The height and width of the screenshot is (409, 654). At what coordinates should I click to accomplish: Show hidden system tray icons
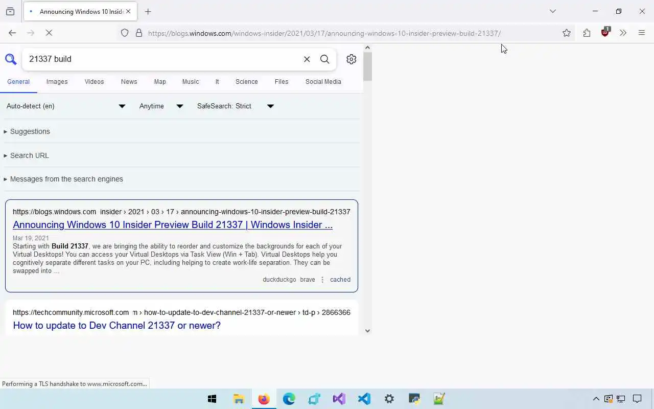pos(596,399)
